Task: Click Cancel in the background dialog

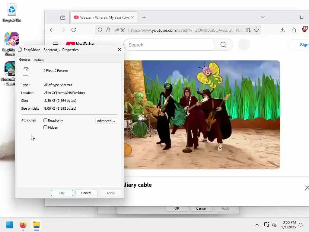Action: click(x=201, y=208)
